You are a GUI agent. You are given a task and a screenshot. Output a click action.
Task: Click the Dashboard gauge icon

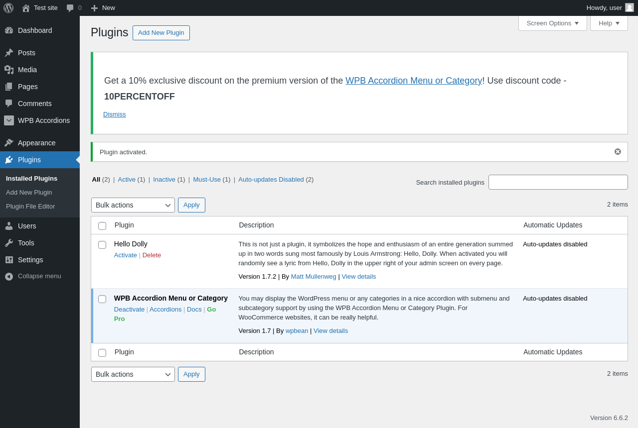(9, 30)
